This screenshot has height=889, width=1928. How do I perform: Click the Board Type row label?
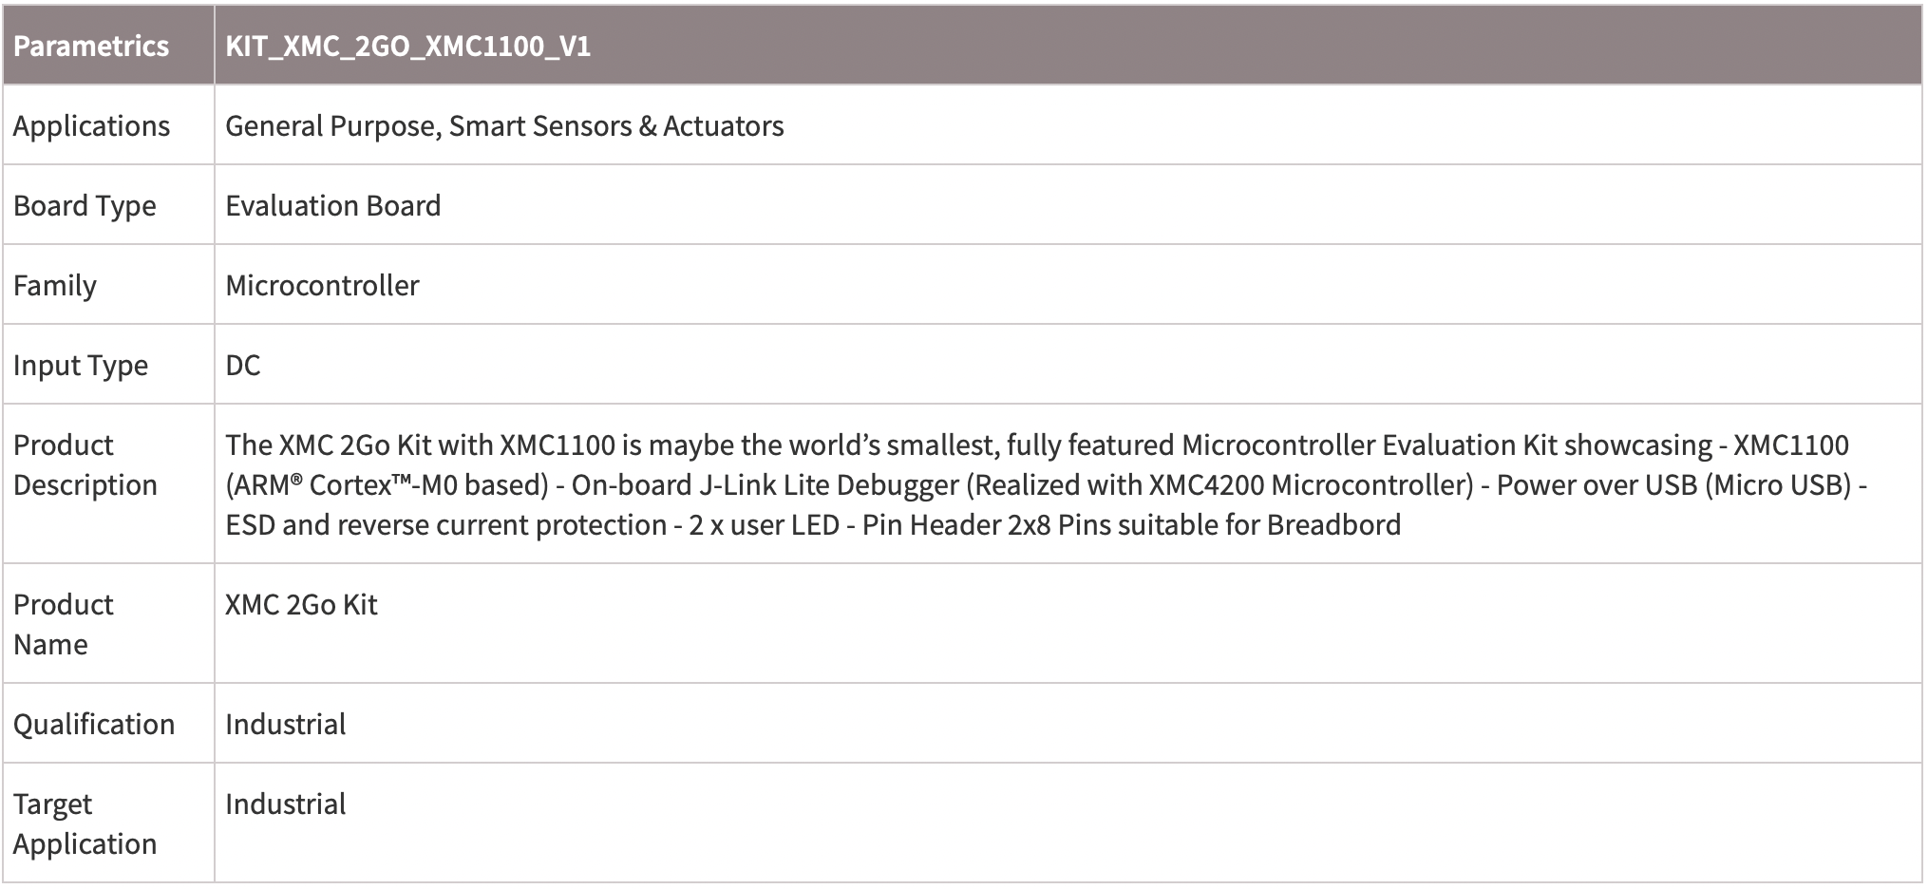tap(85, 205)
